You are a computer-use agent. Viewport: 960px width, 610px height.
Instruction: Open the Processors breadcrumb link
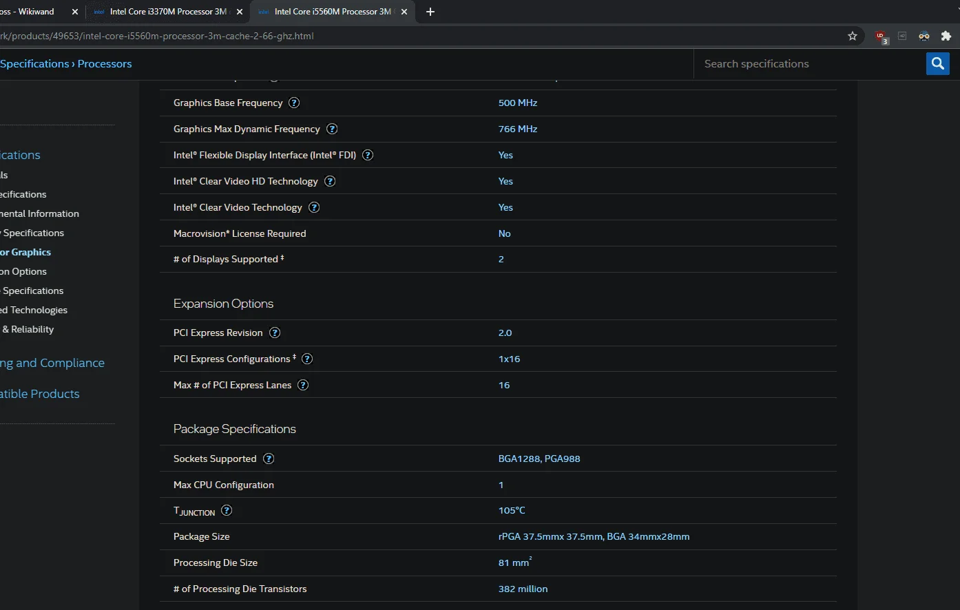[105, 63]
